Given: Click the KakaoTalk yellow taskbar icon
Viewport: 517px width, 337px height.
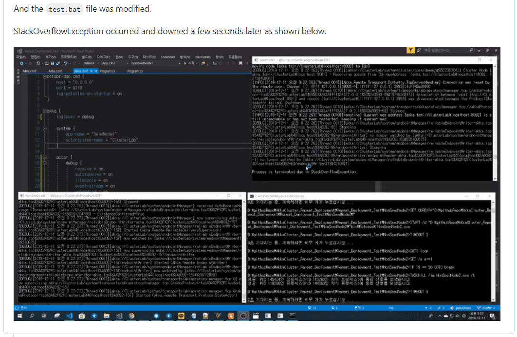Looking at the screenshot, I should (181, 316).
